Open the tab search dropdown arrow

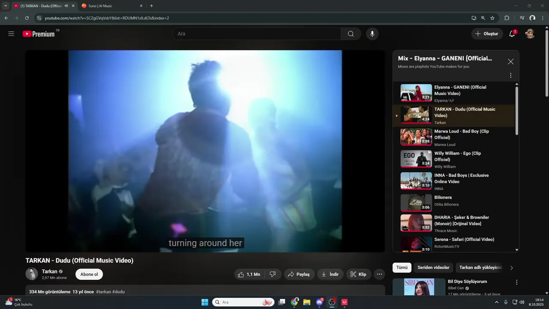coord(6,6)
